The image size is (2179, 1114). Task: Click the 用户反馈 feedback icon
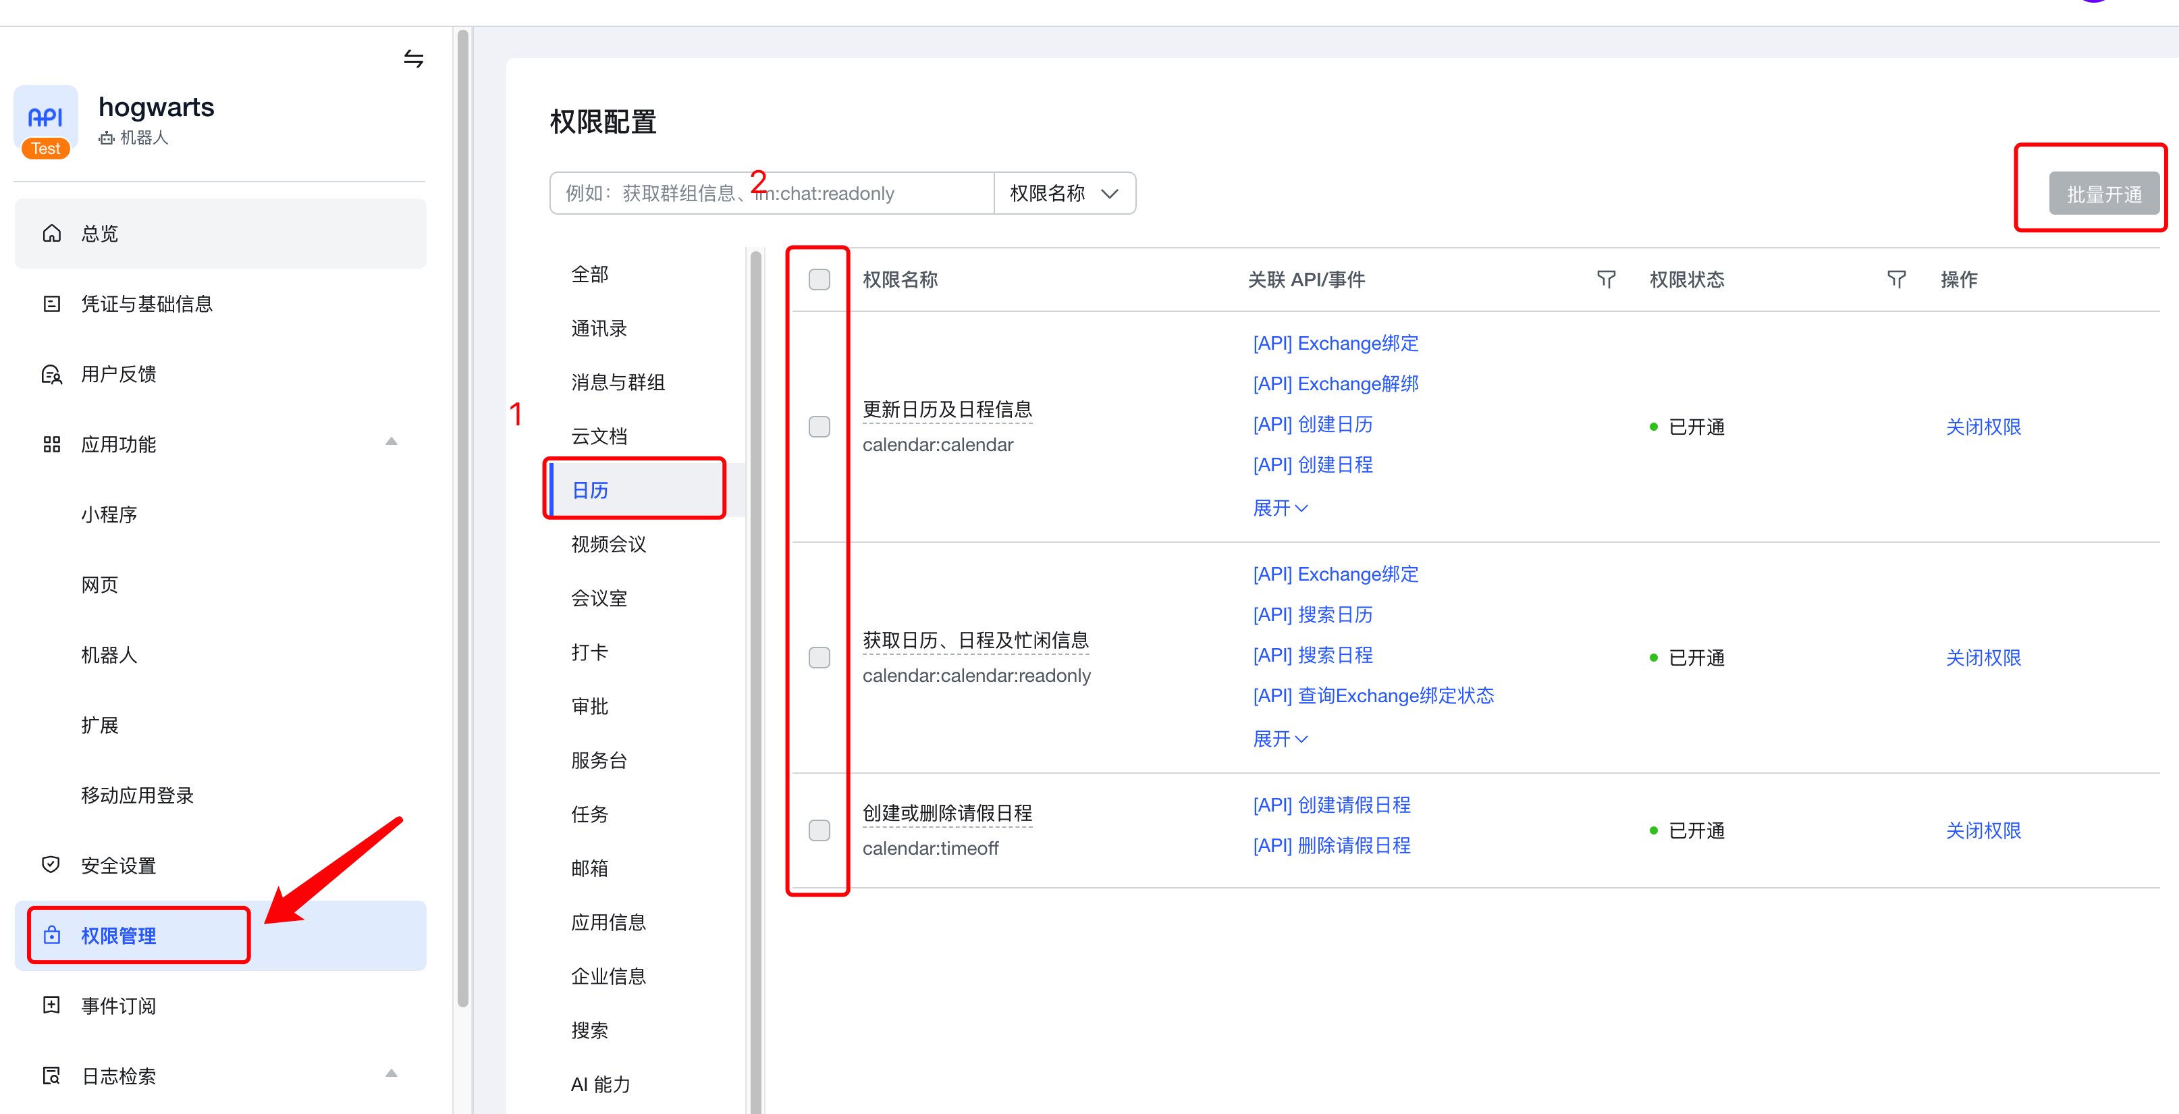click(51, 374)
